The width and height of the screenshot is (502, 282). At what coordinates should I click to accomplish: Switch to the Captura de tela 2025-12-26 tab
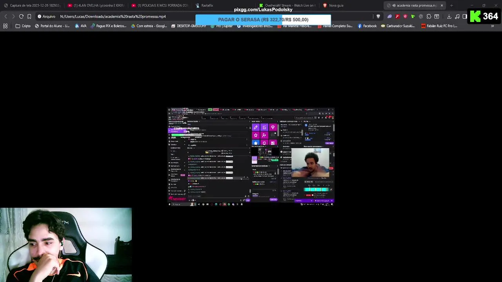point(31,5)
